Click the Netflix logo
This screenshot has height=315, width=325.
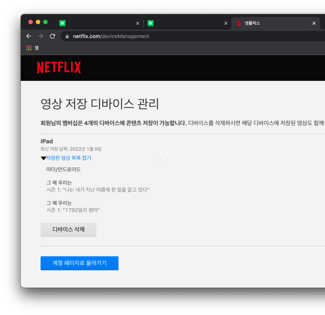click(59, 67)
